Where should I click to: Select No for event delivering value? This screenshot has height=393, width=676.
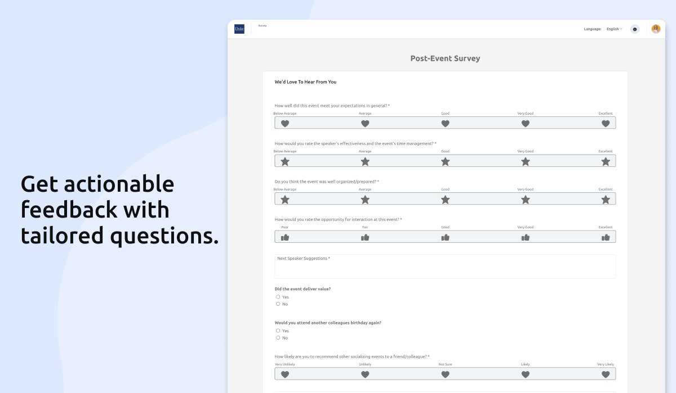pyautogui.click(x=278, y=304)
